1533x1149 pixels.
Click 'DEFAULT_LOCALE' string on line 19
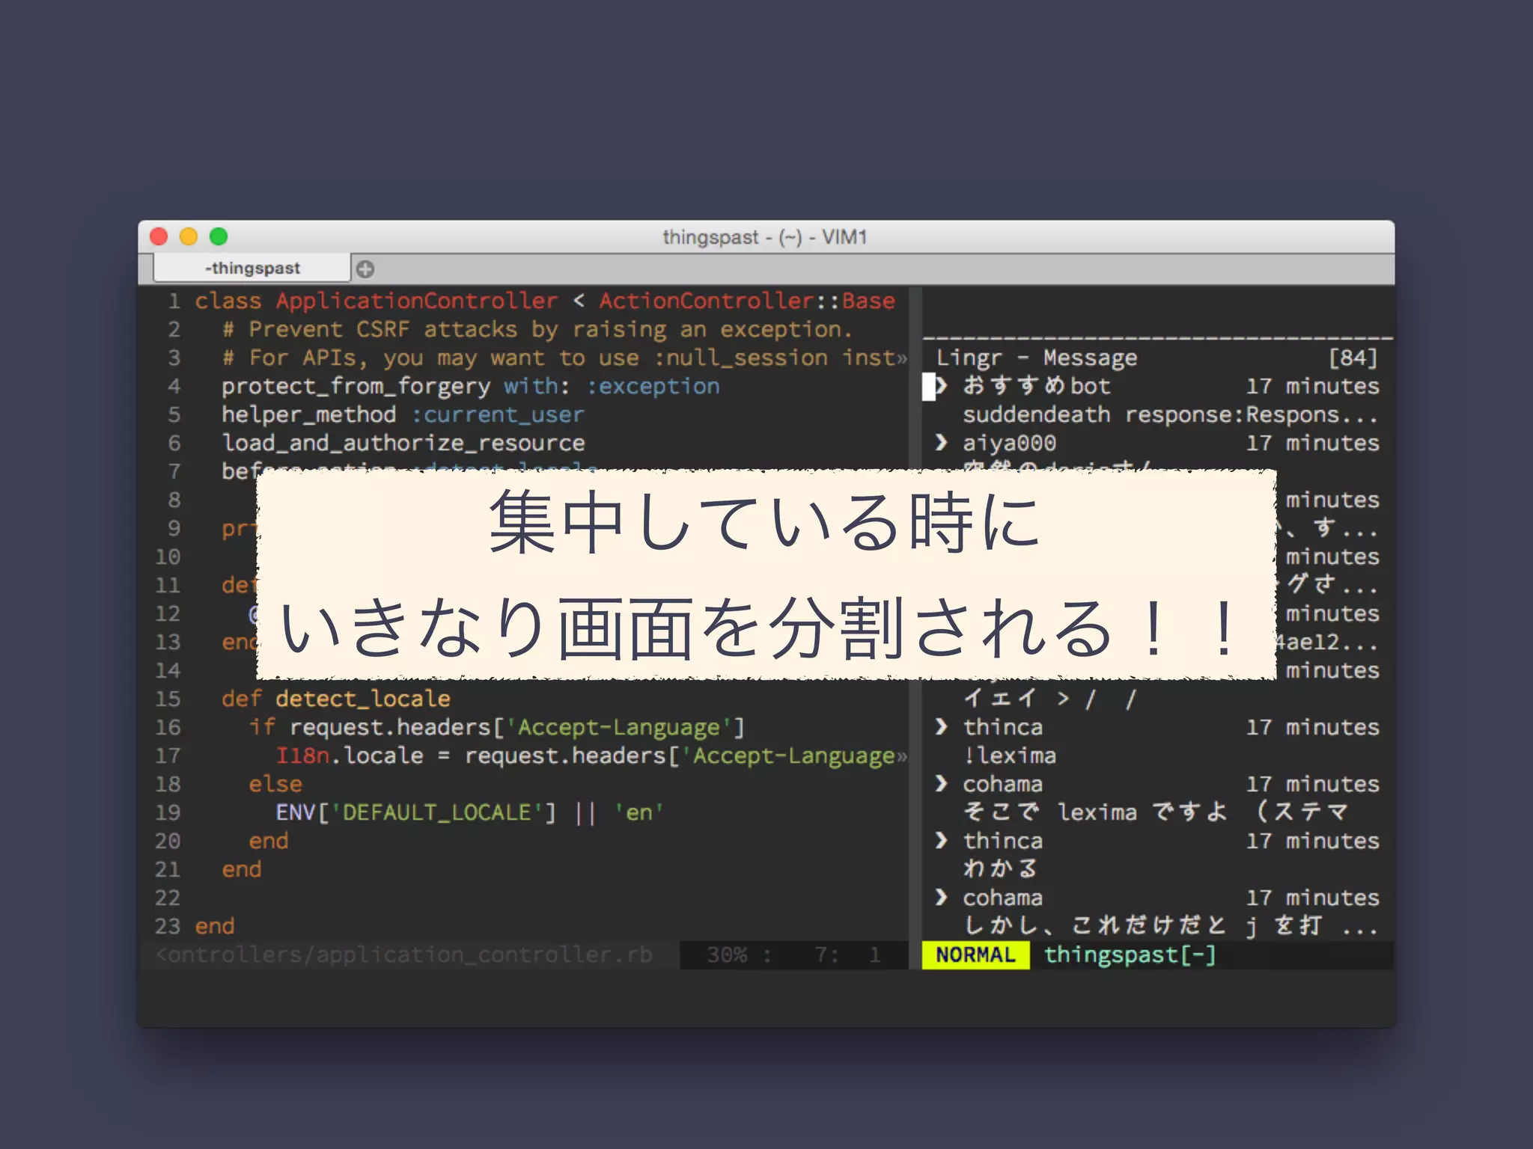pyautogui.click(x=436, y=812)
